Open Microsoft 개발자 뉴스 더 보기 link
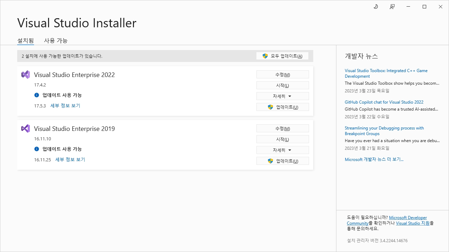The image size is (449, 252). [x=374, y=160]
